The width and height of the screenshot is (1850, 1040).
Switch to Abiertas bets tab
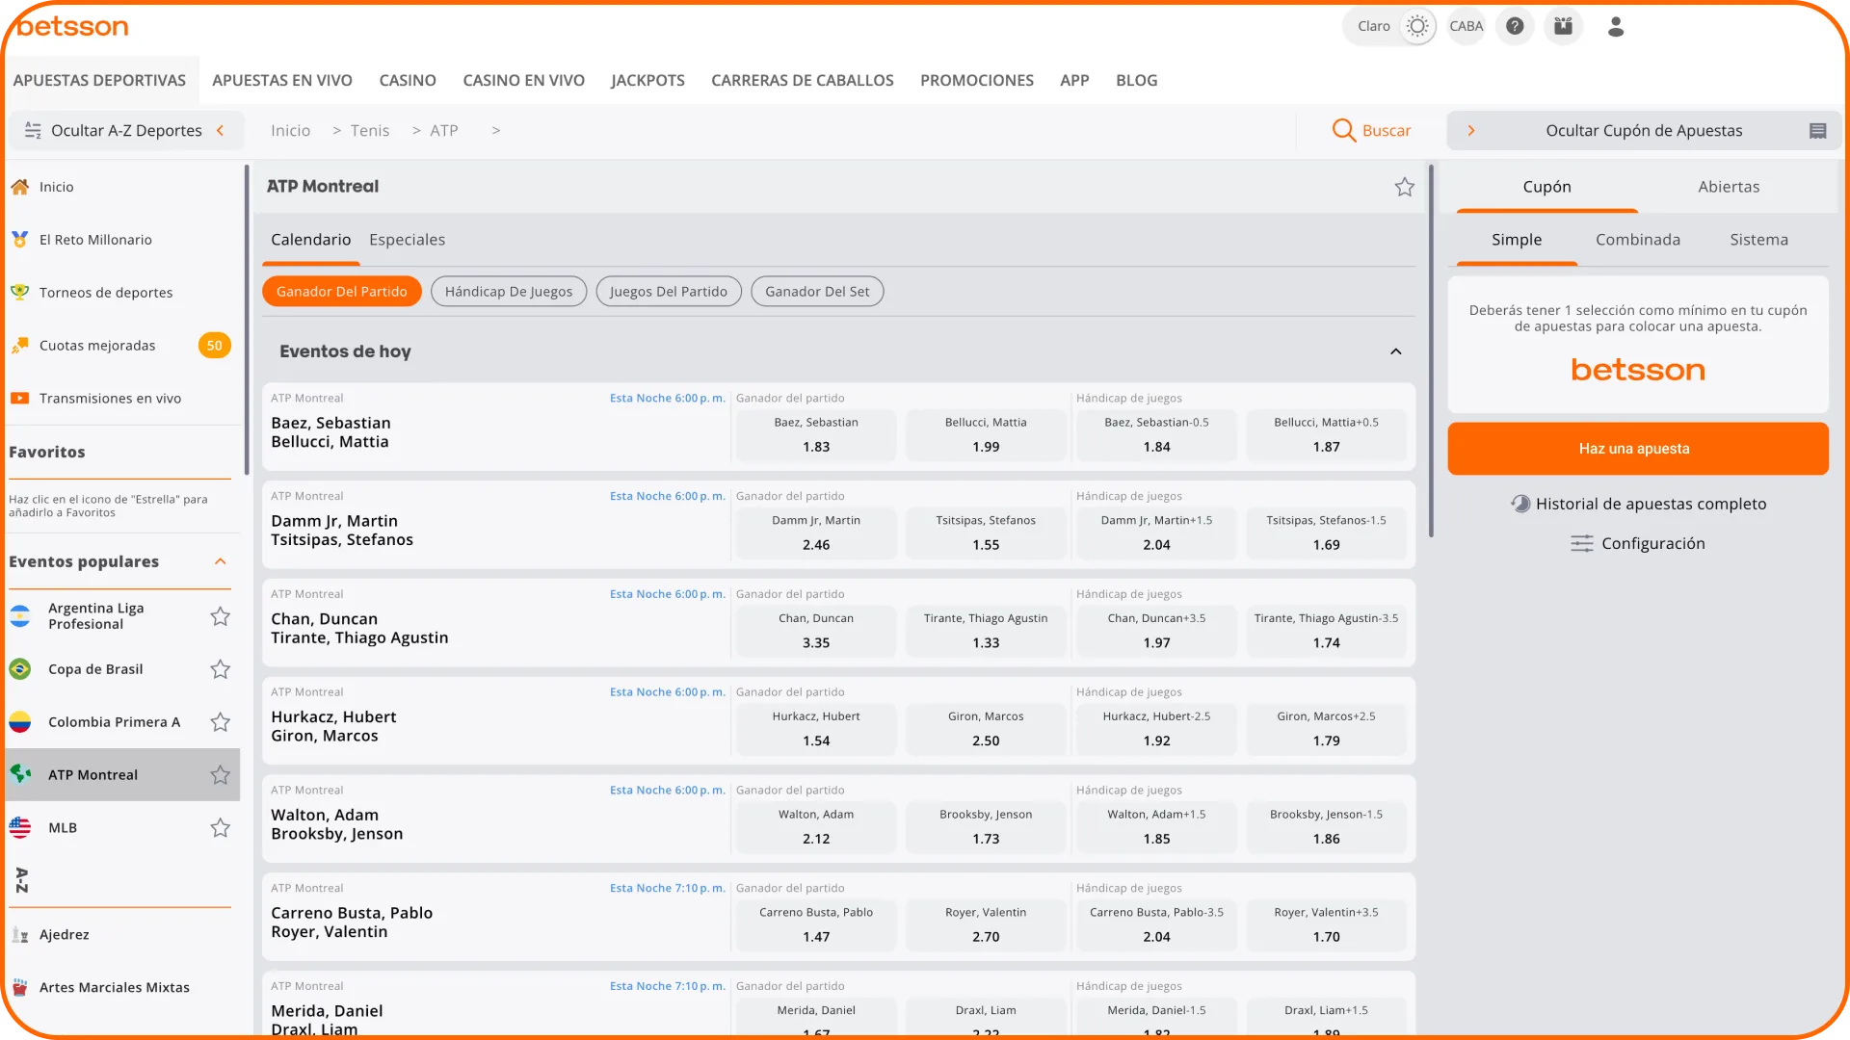1729,187
